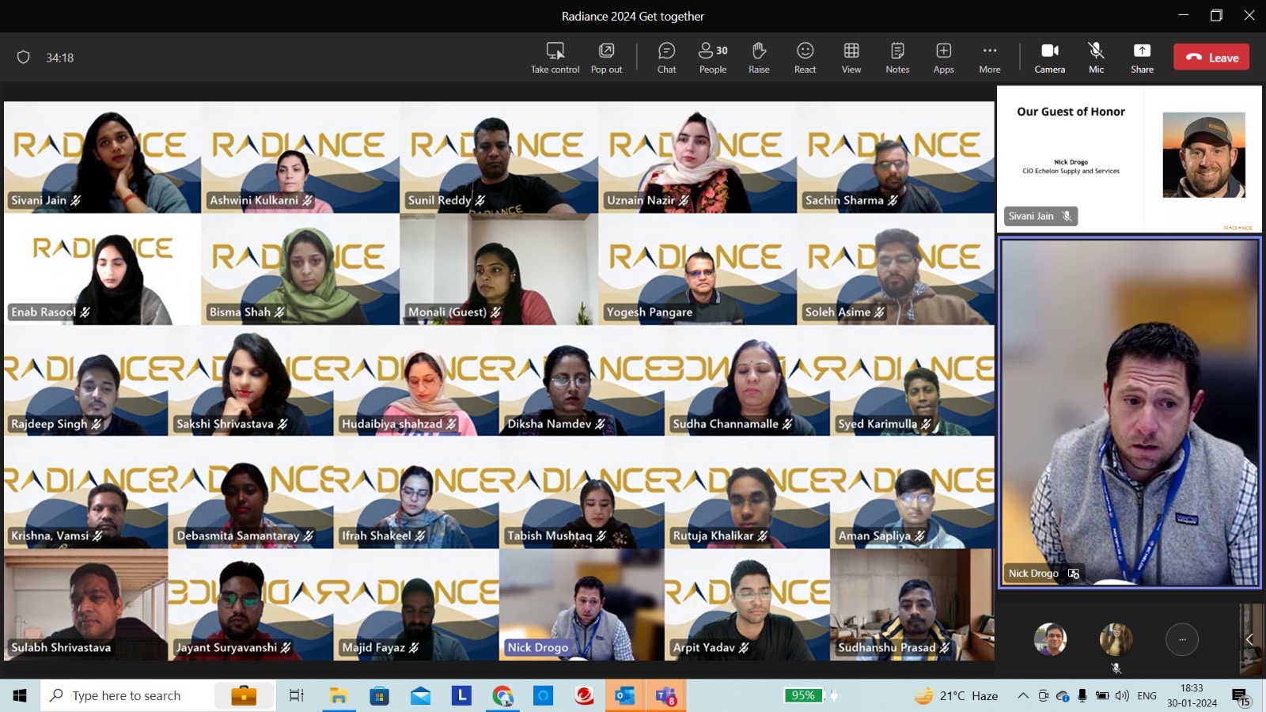Open Outlook from taskbar

tap(624, 695)
